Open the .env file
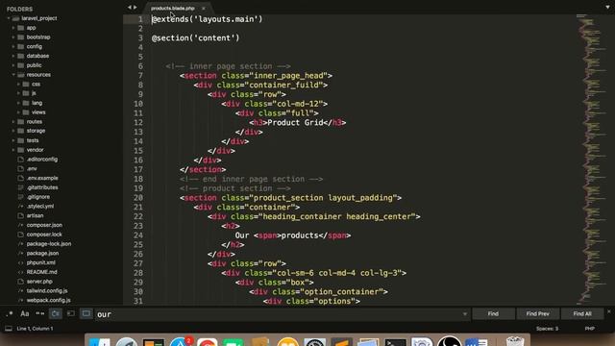615x346 pixels. [32, 169]
